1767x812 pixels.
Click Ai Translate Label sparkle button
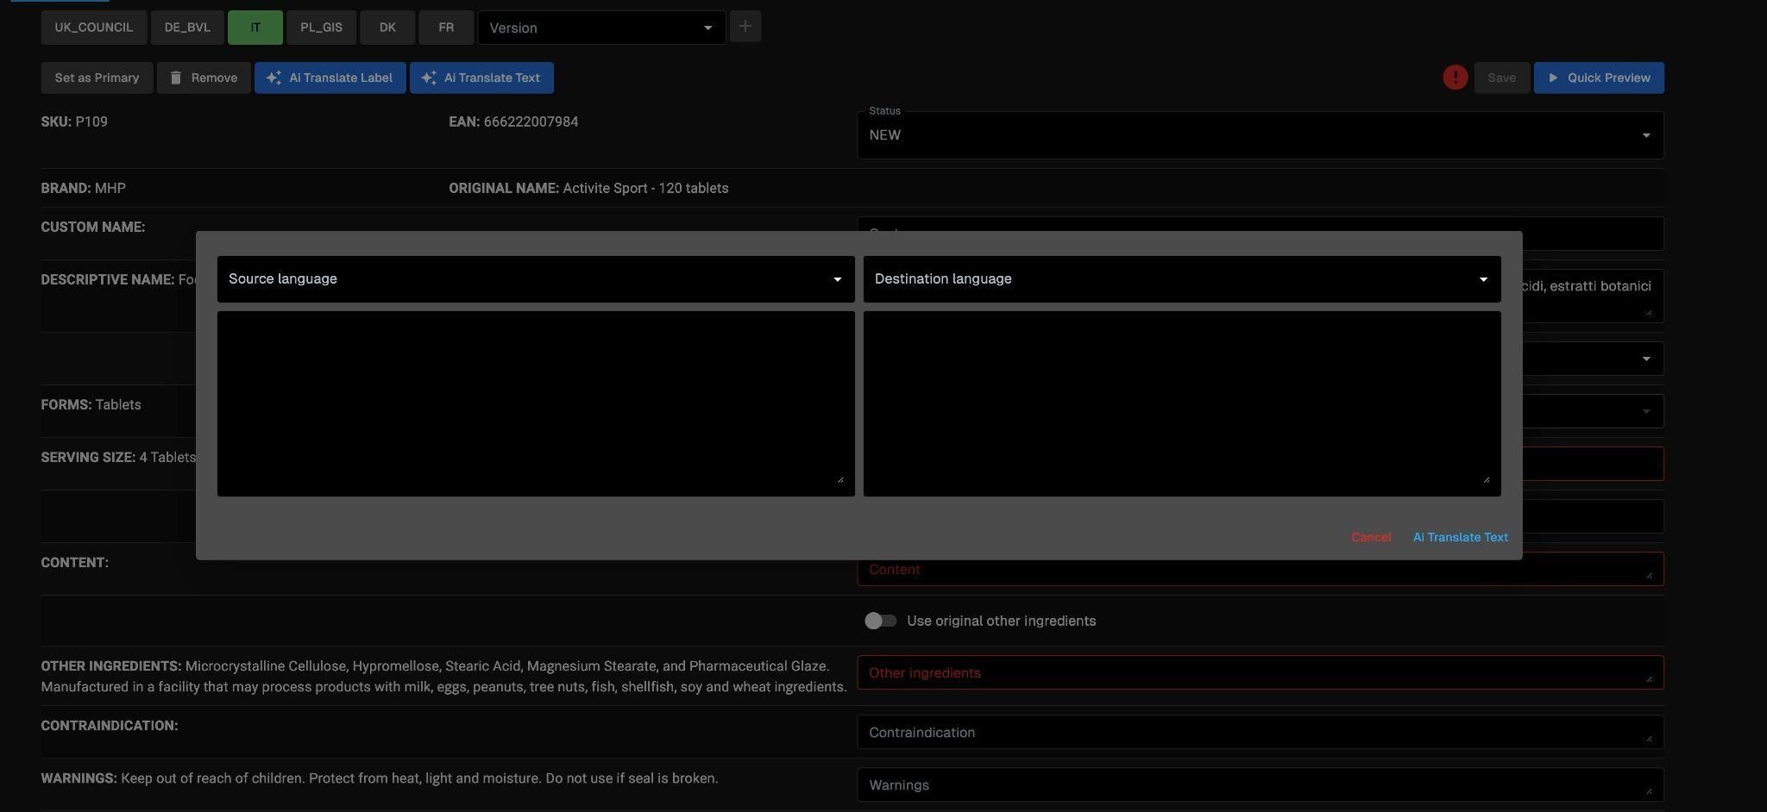pos(330,78)
